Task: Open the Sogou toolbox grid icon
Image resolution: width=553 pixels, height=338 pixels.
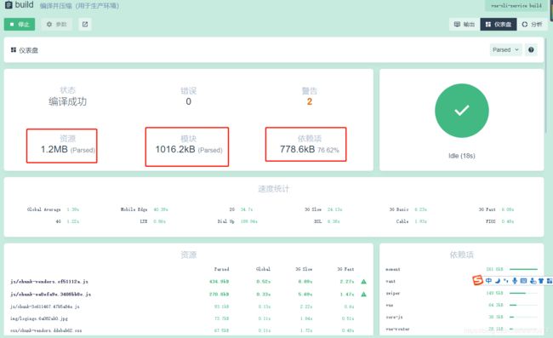Action: (x=549, y=281)
